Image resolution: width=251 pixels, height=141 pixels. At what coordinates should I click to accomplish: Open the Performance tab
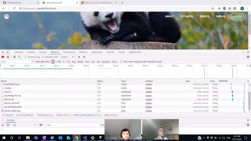(69, 52)
